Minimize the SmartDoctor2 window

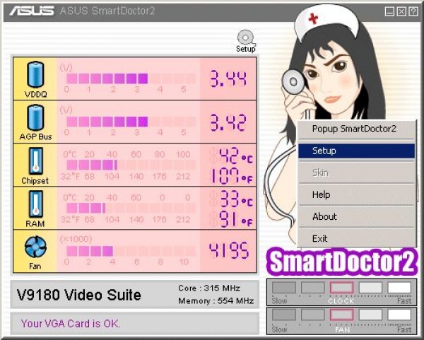click(x=389, y=11)
